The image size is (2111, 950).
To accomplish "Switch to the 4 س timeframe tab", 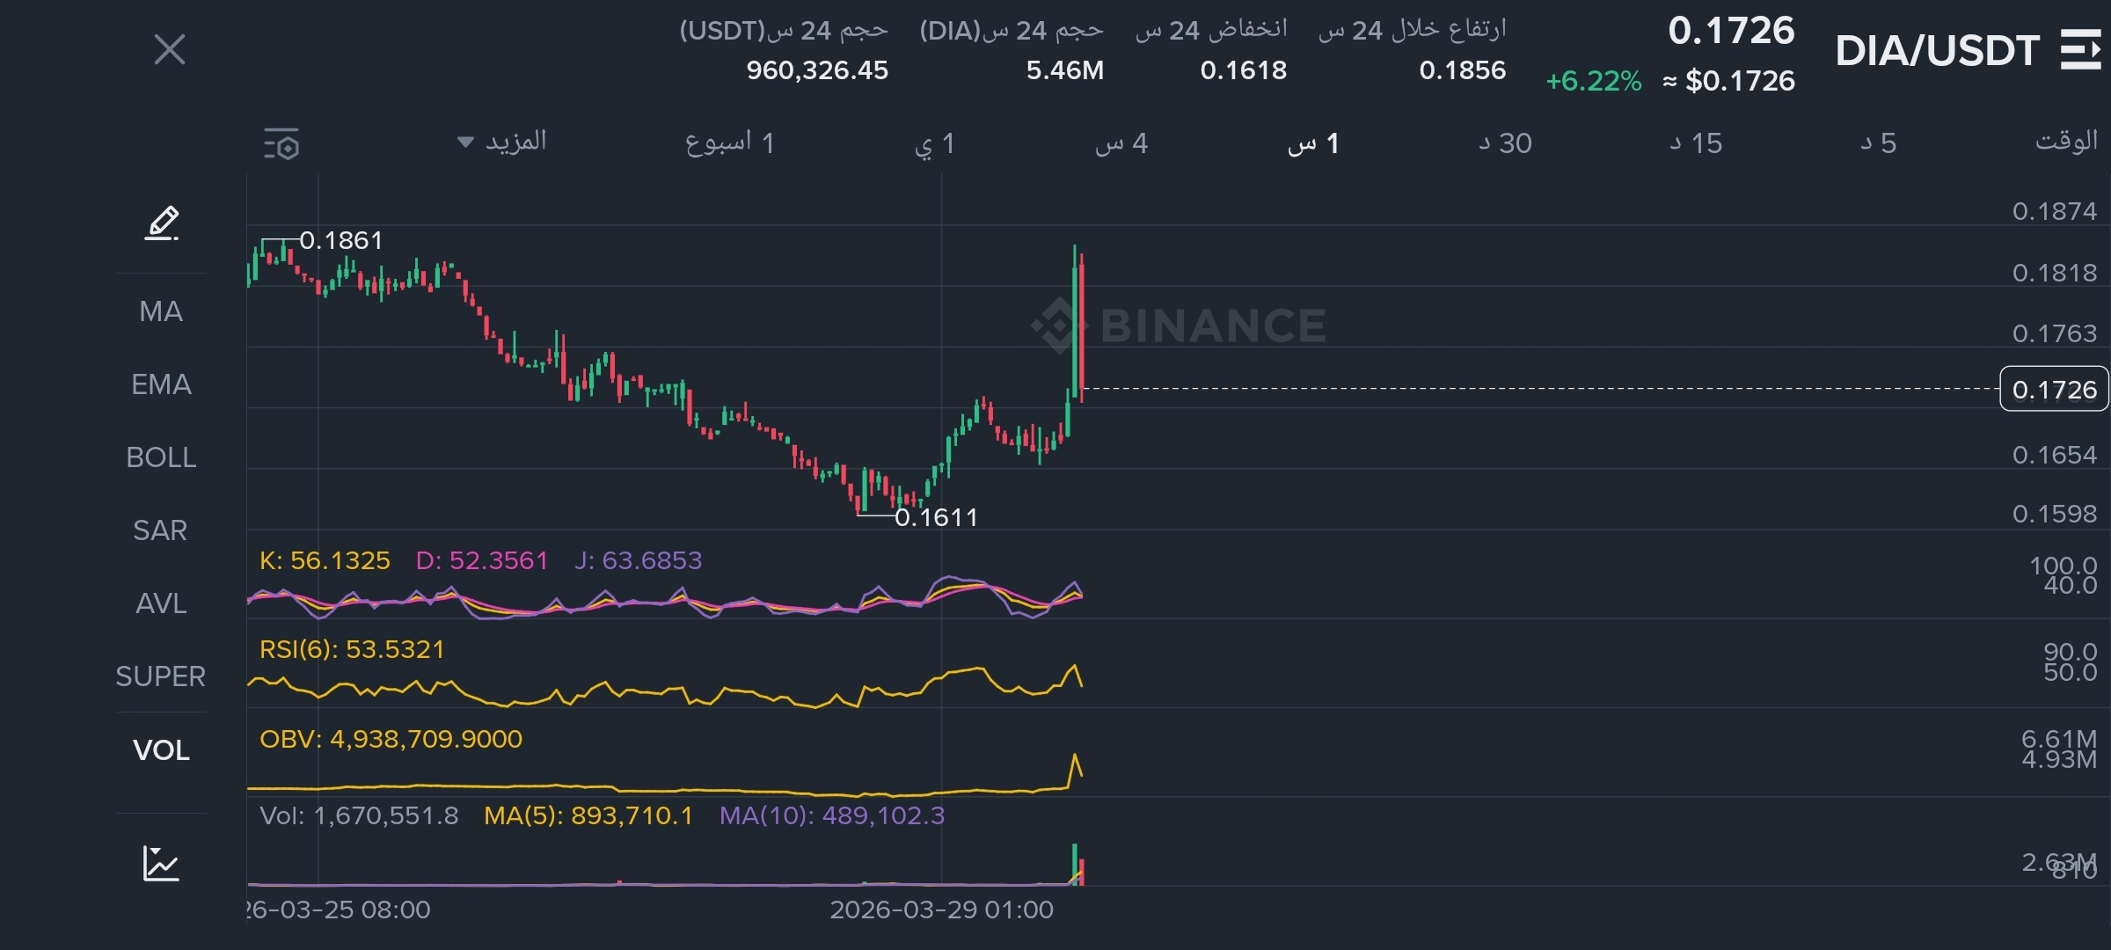I will pyautogui.click(x=1121, y=143).
